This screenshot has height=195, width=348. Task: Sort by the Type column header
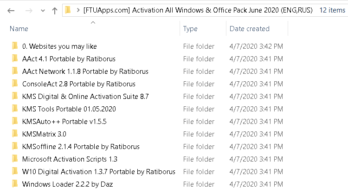190,29
